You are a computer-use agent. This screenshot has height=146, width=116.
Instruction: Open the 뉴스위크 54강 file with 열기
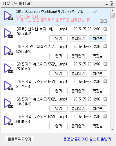pos(58,91)
